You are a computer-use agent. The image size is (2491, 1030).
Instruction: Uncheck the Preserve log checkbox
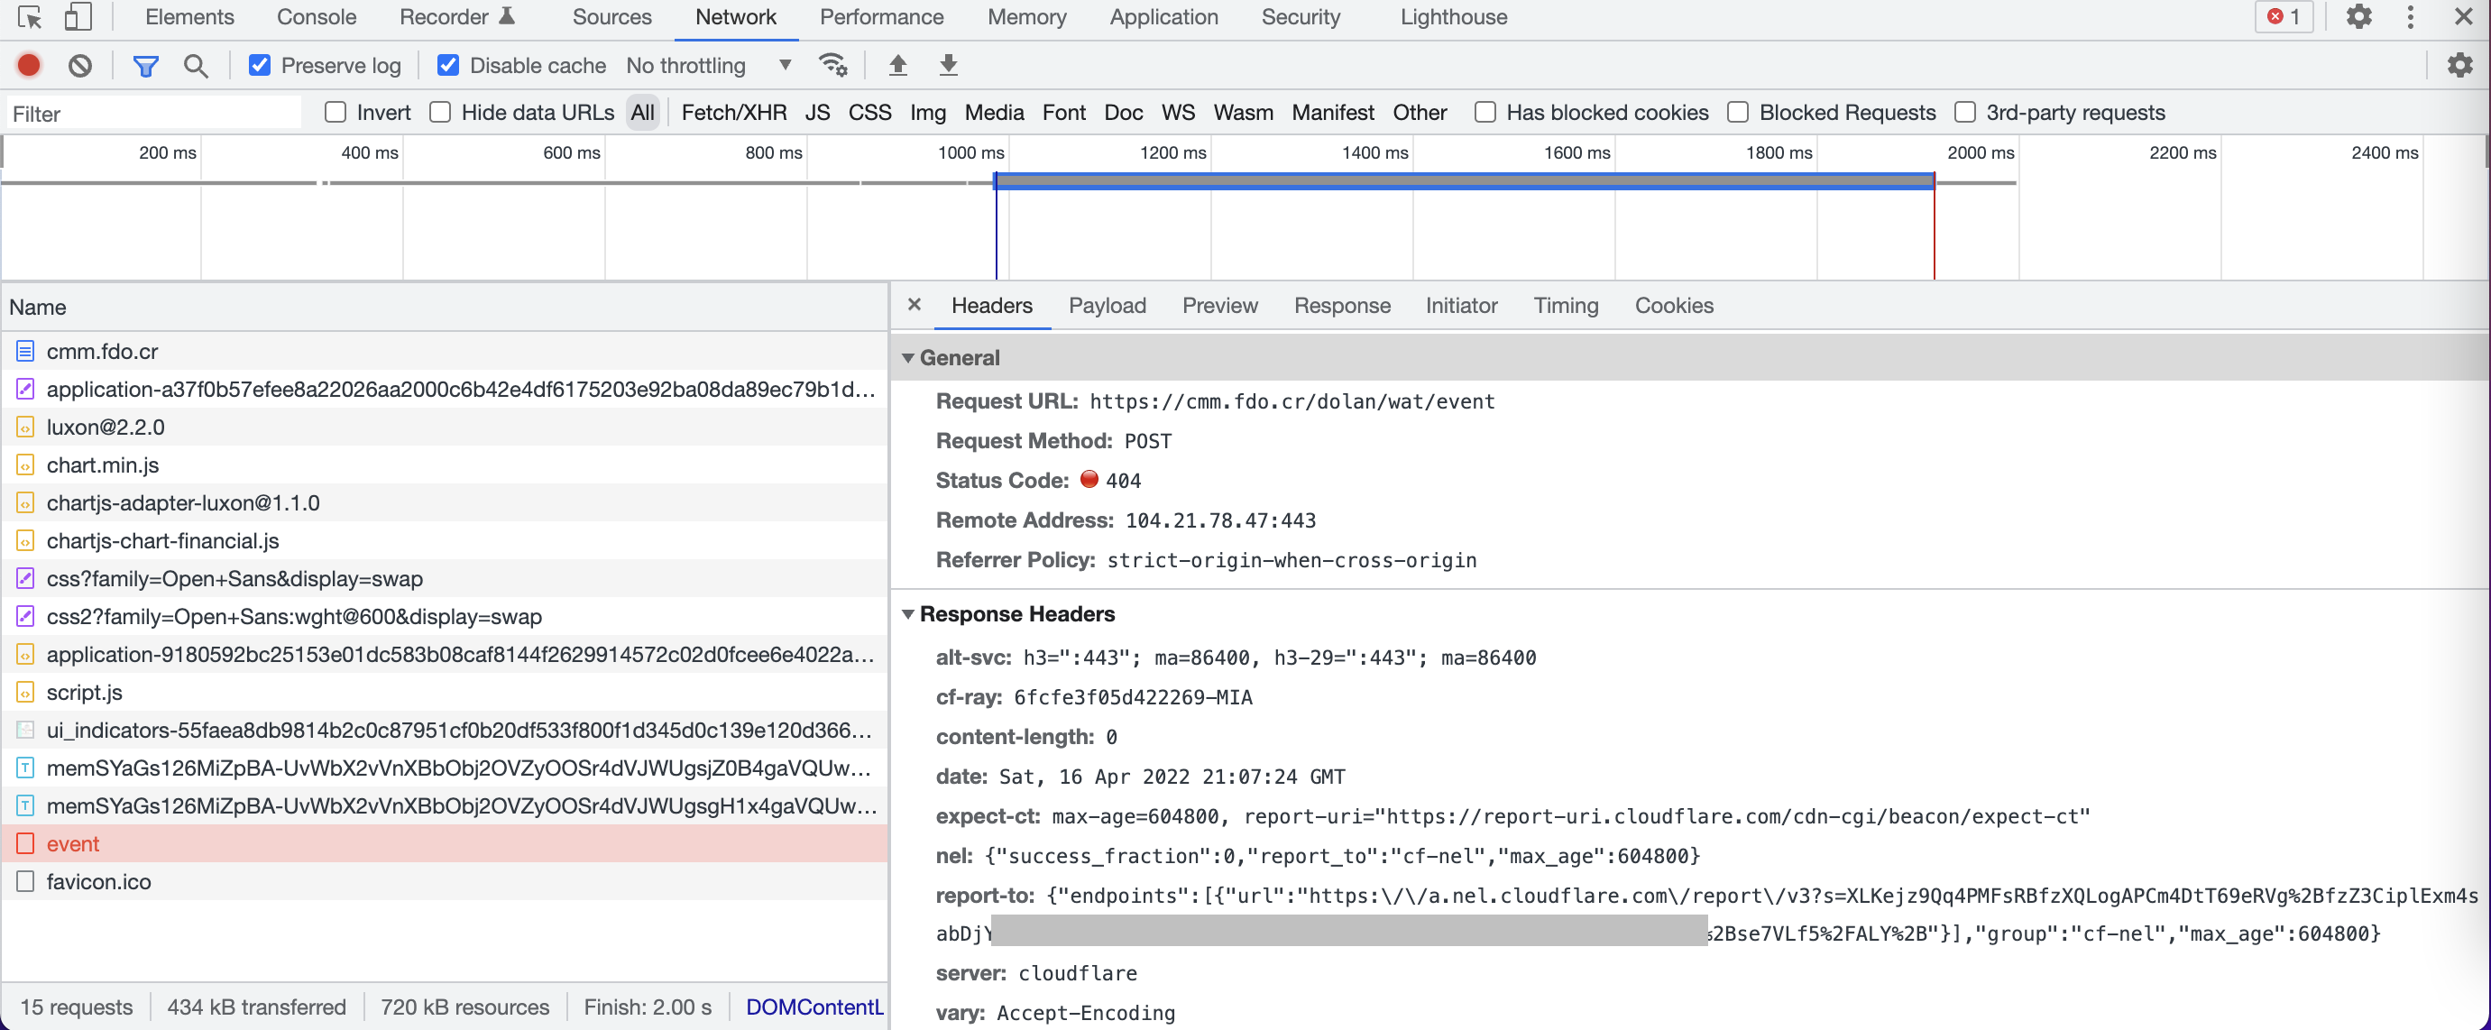click(259, 65)
